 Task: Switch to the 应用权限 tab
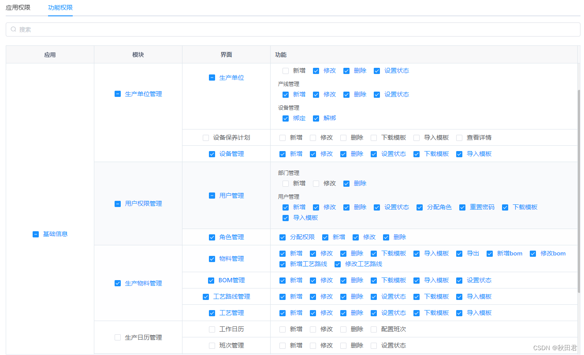click(18, 7)
